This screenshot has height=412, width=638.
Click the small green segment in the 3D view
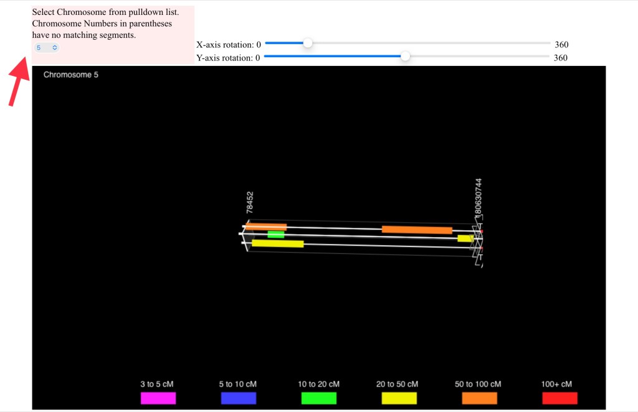[x=275, y=235]
